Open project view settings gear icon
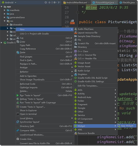 [55, 2]
